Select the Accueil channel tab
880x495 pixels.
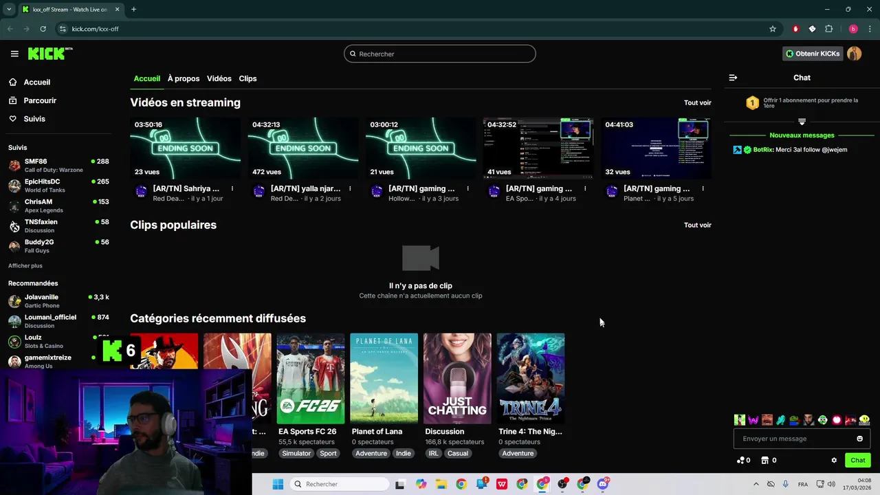[146, 78]
